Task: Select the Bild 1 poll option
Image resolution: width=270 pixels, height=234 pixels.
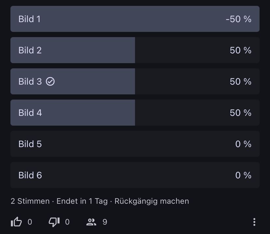Action: point(135,19)
